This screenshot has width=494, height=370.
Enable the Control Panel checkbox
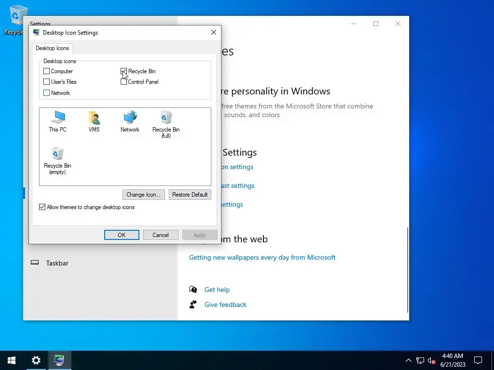(x=123, y=82)
